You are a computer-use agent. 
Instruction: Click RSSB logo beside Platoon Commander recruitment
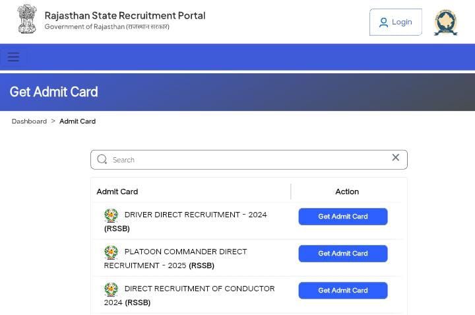tap(111, 252)
